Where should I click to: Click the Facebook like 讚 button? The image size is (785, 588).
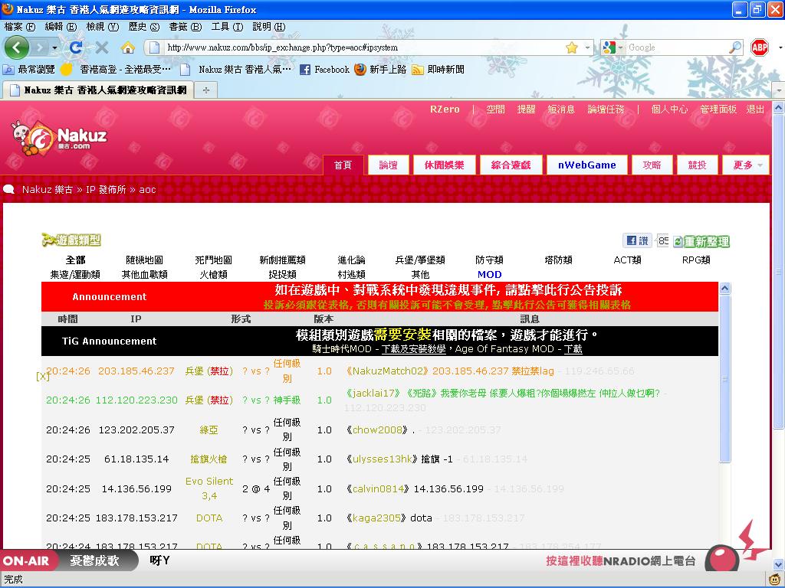click(x=637, y=241)
